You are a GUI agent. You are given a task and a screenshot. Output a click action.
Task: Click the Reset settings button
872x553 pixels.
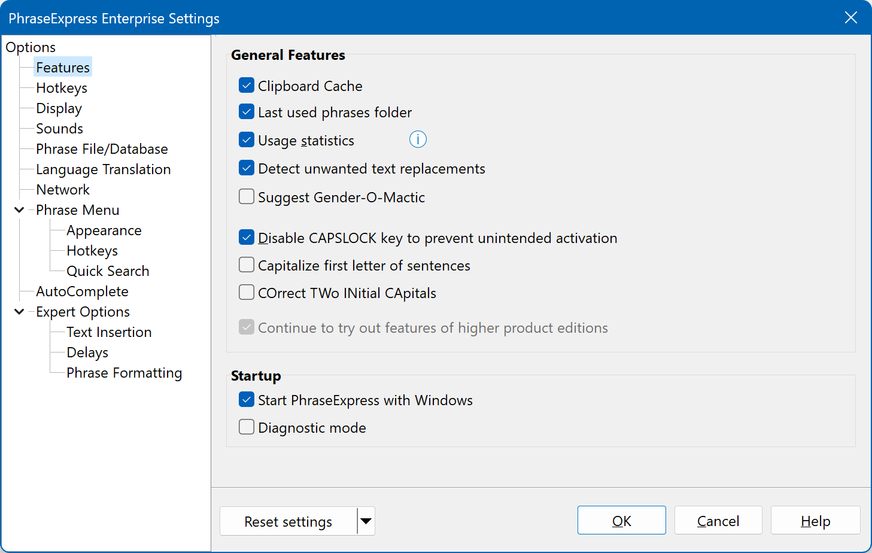click(x=288, y=521)
